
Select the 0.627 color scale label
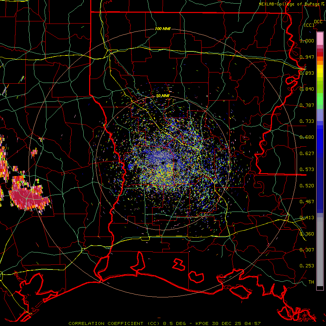tap(307, 154)
